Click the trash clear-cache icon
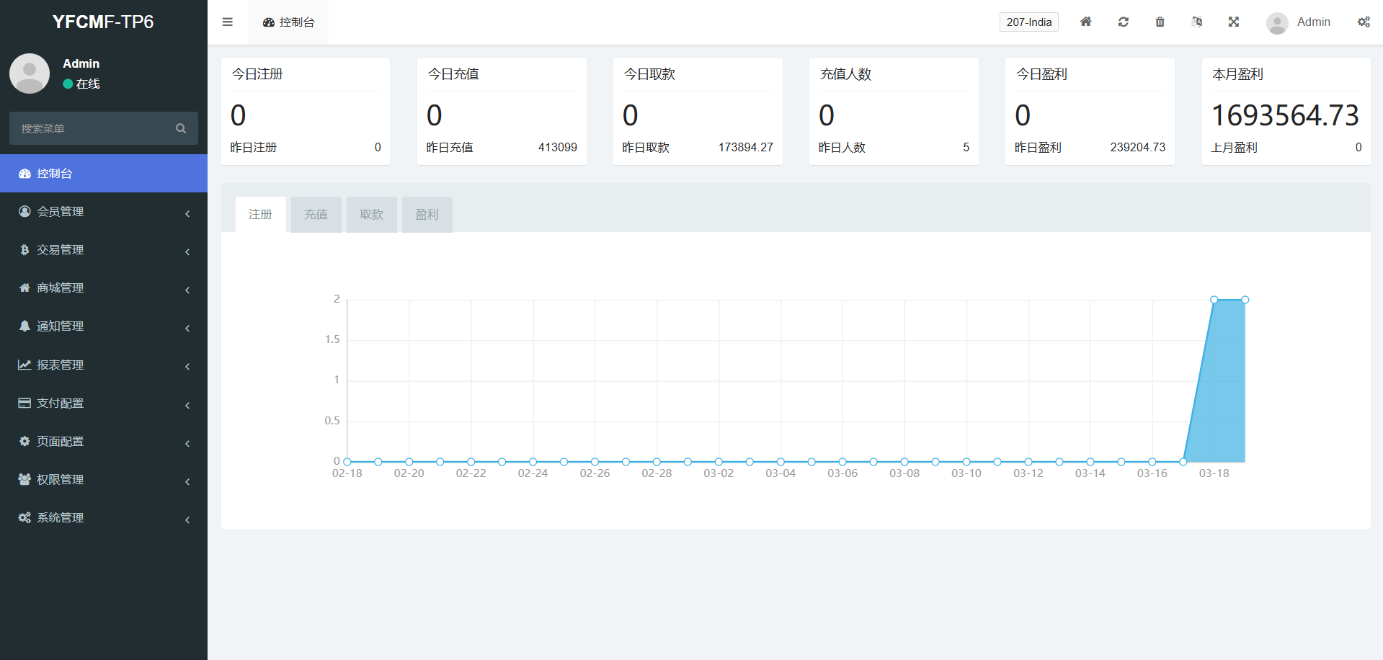 [x=1160, y=22]
